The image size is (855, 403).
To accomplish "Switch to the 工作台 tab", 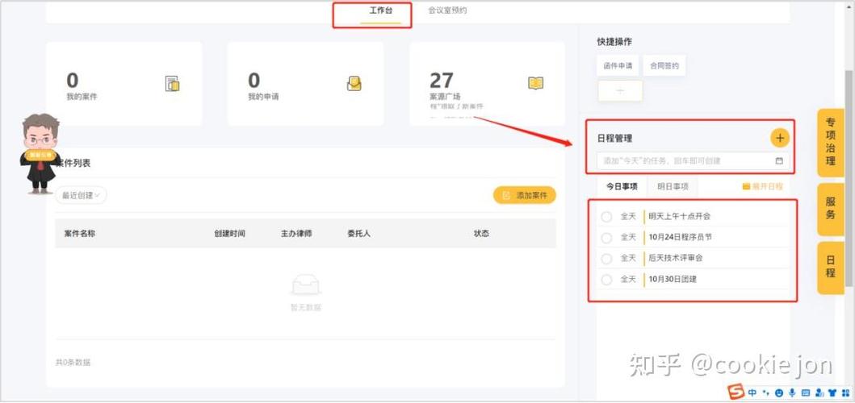I will coord(380,10).
